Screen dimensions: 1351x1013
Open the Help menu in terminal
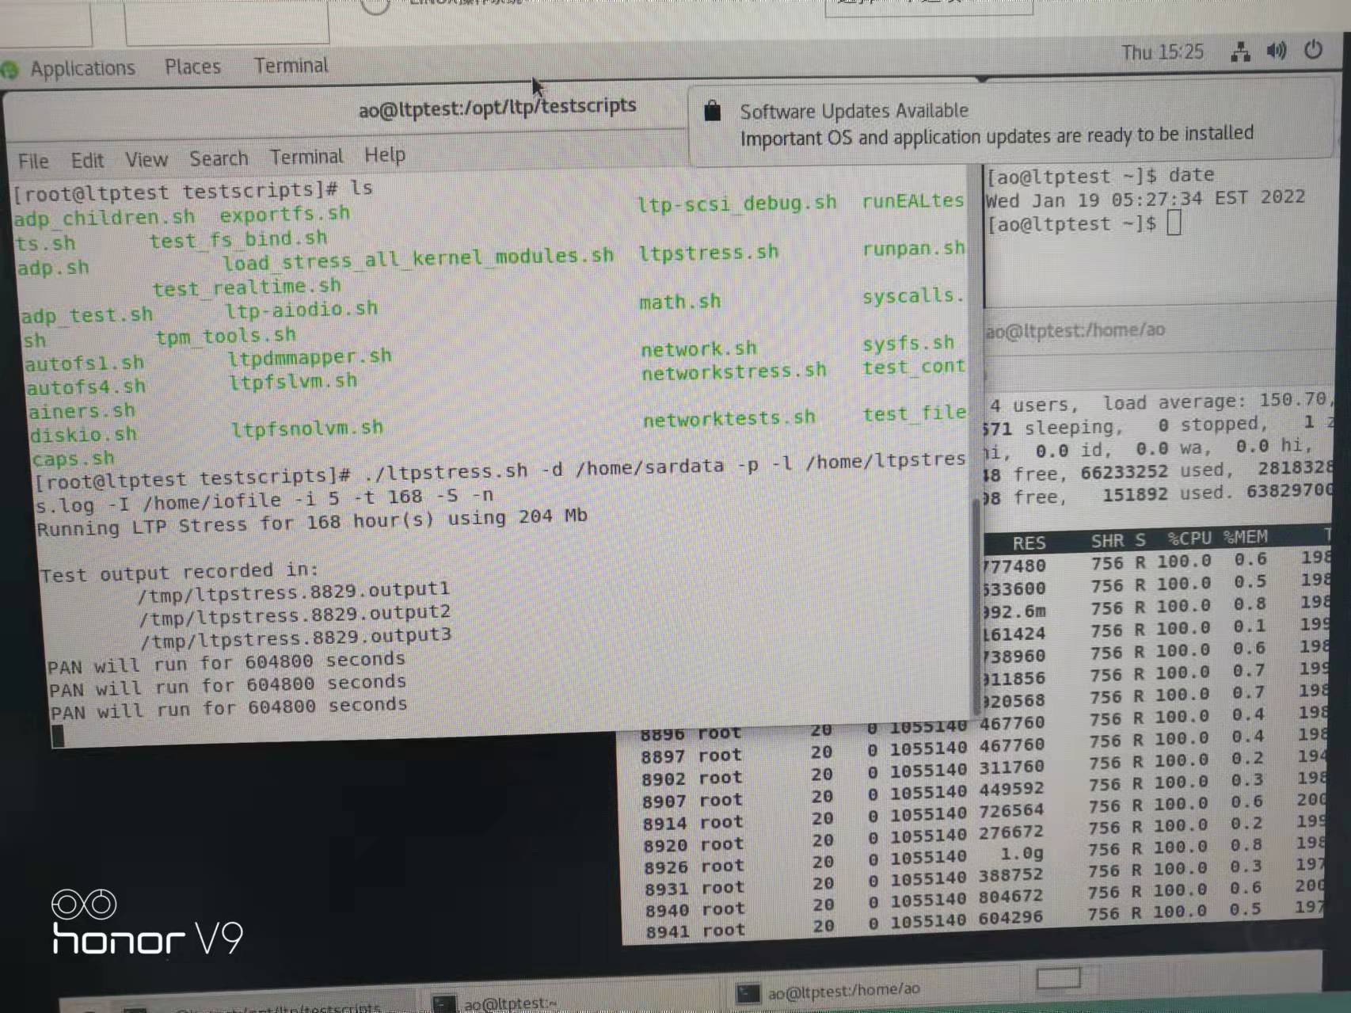385,155
